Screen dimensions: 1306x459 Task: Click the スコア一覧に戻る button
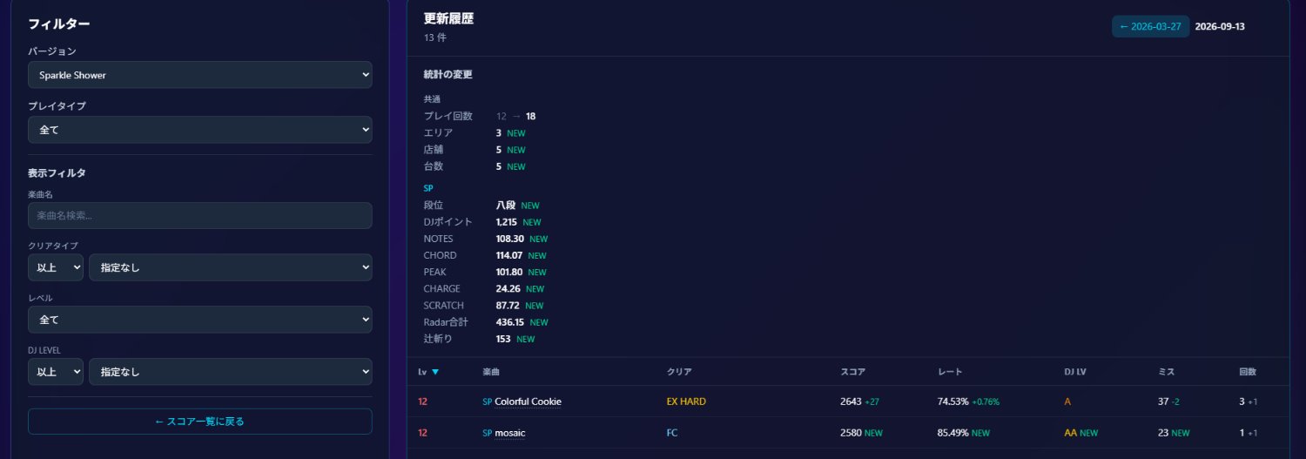pyautogui.click(x=199, y=422)
